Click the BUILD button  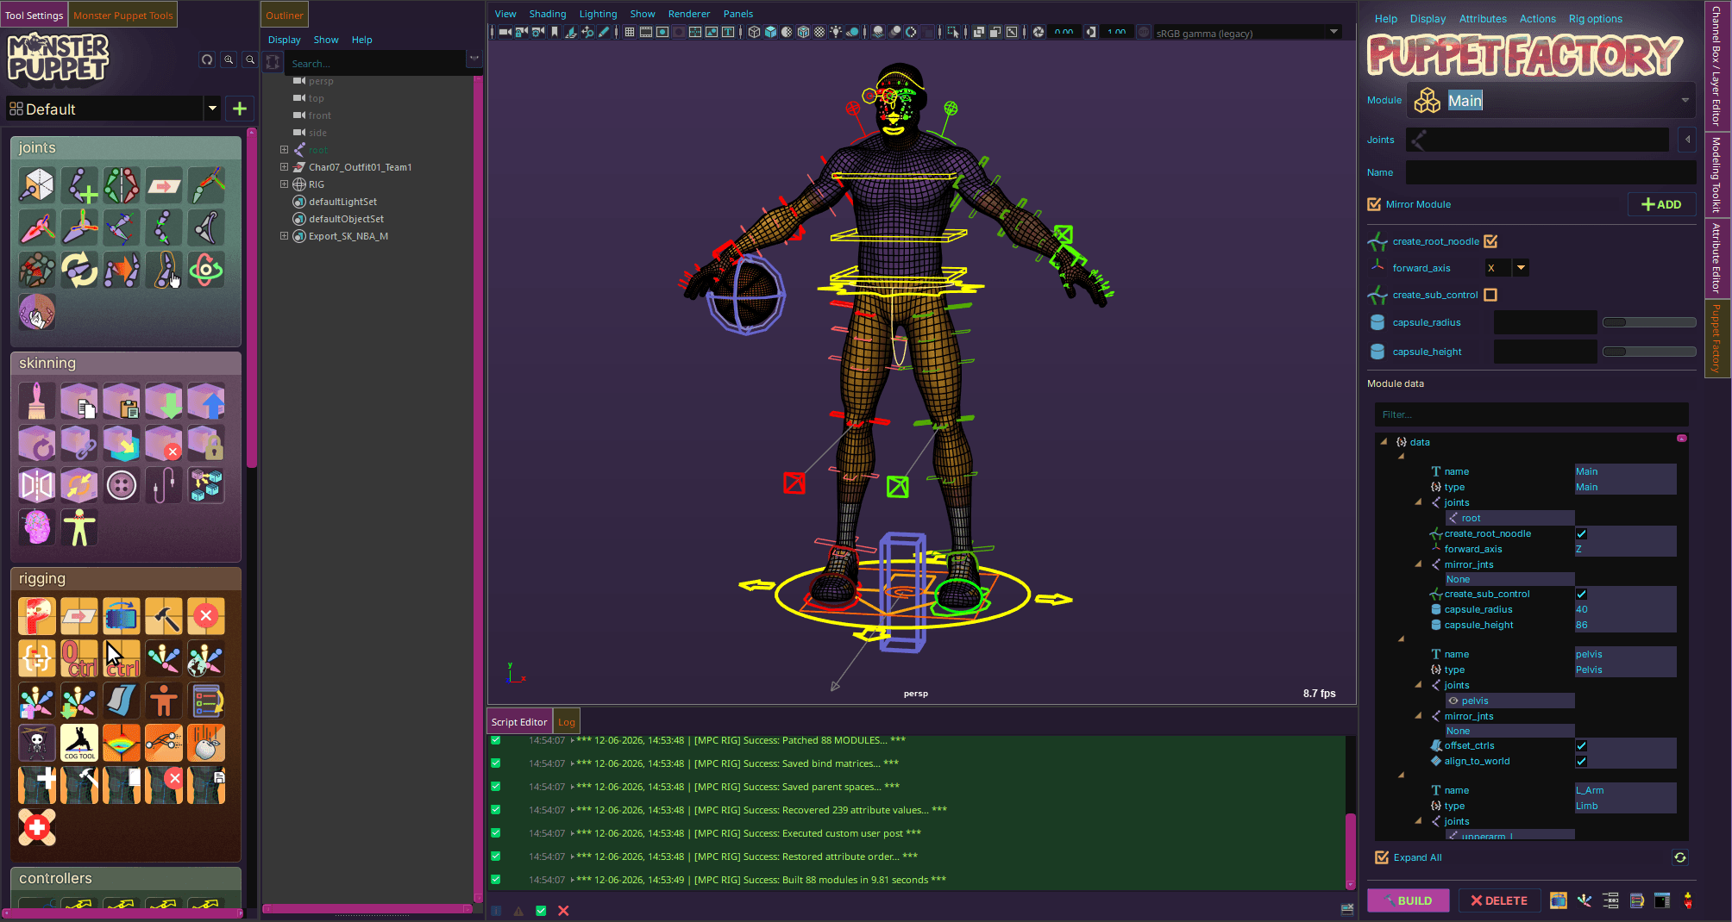(x=1408, y=900)
